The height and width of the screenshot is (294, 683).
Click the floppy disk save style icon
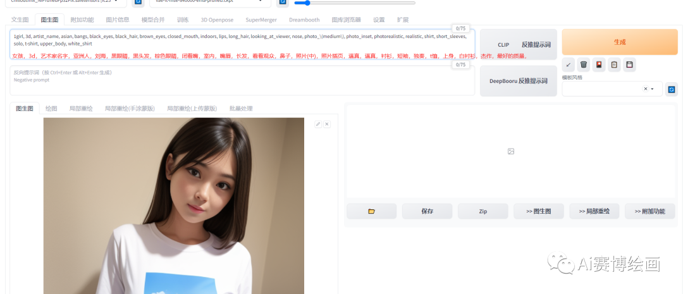[629, 65]
